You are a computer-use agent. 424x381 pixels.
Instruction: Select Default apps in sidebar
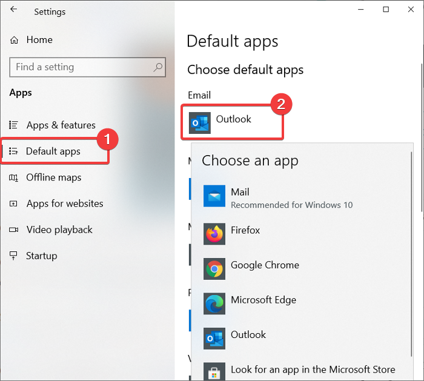click(x=53, y=151)
